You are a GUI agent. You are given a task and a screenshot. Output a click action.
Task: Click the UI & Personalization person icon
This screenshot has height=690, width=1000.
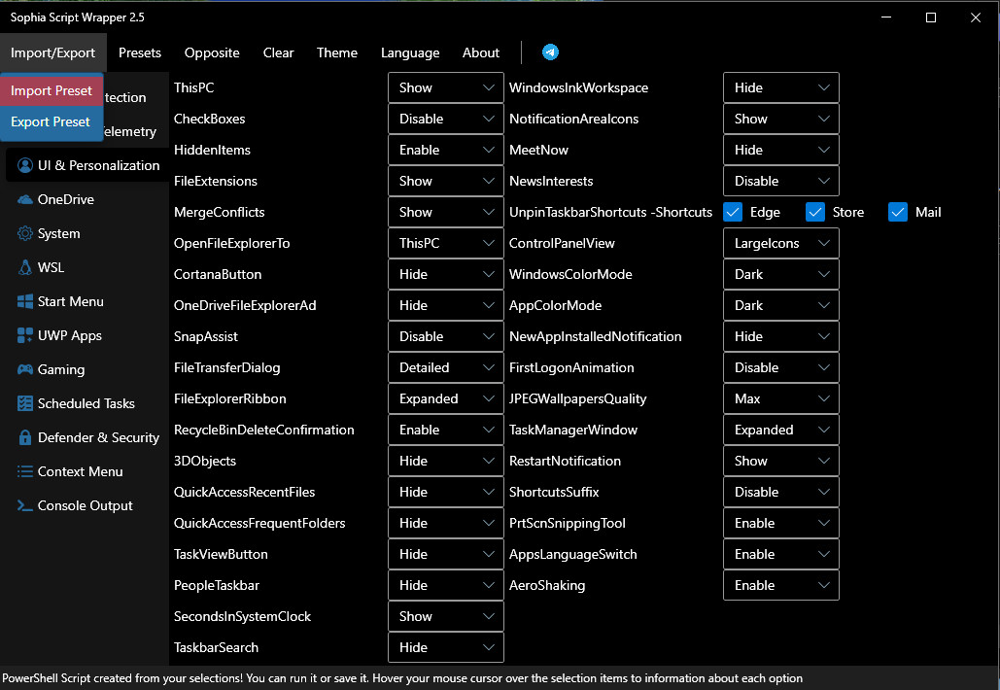[x=25, y=166]
